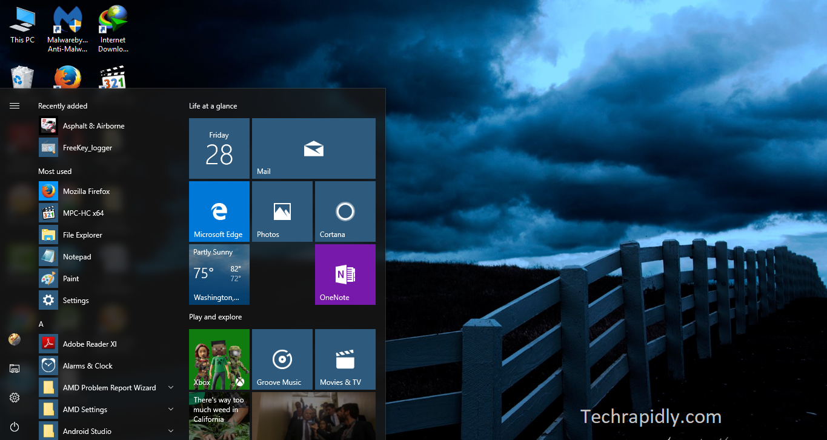Open the Xbox tile
The width and height of the screenshot is (827, 440).
click(219, 359)
